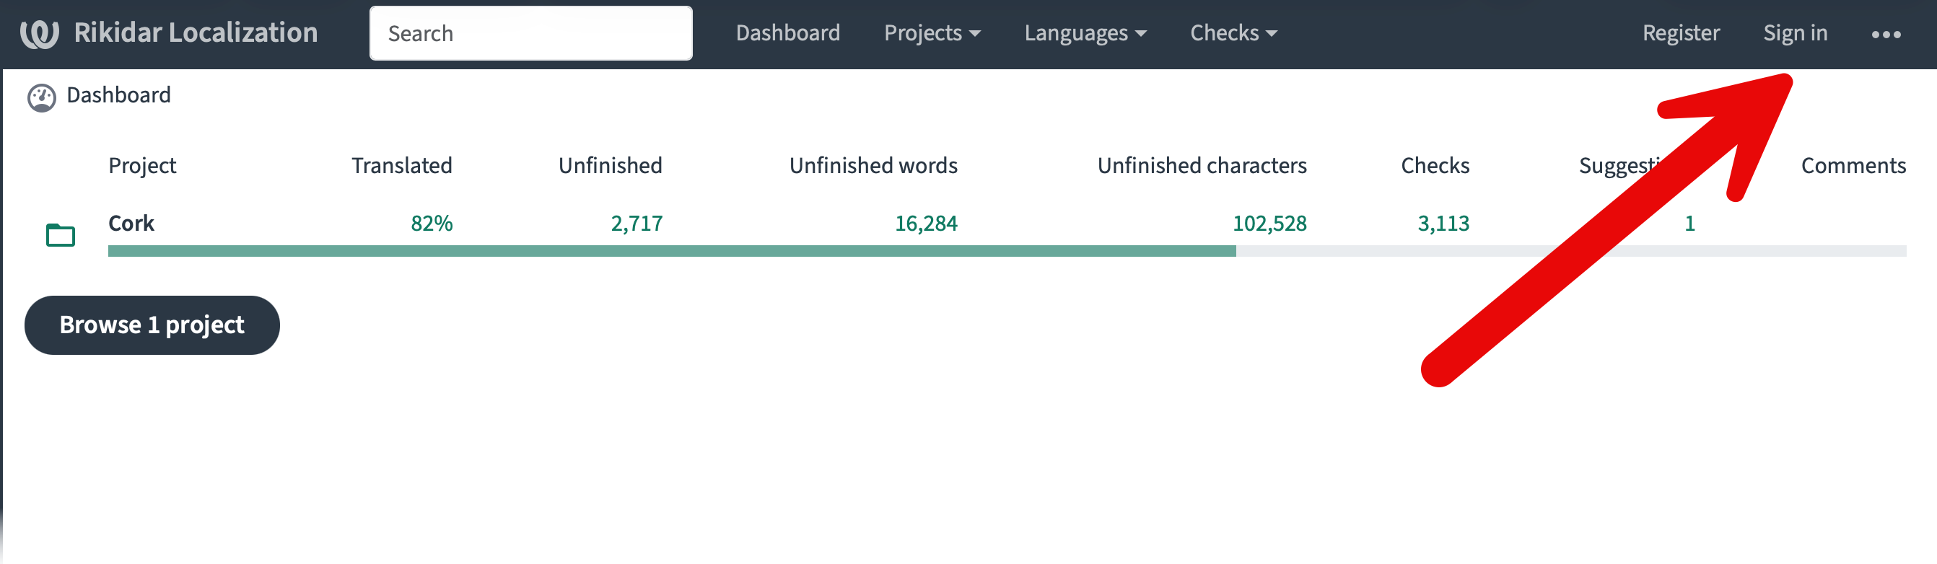Click Browse 1 project button
Screen dimensions: 1937x564
[152, 325]
